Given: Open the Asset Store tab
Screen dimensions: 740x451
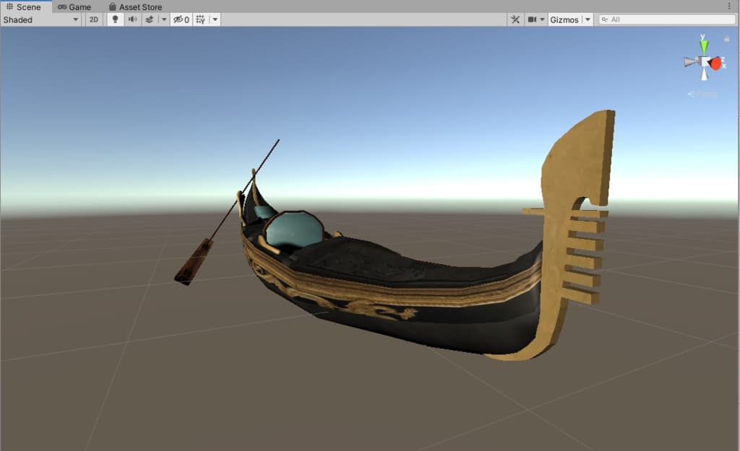Looking at the screenshot, I should (x=135, y=6).
